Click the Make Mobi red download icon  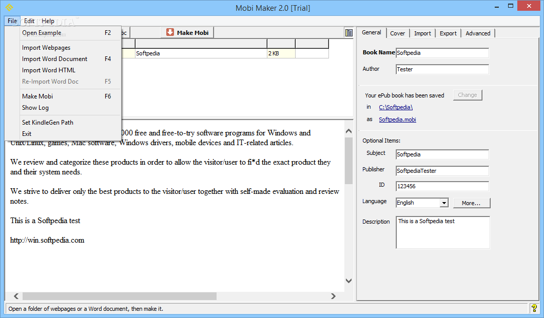[x=170, y=32]
